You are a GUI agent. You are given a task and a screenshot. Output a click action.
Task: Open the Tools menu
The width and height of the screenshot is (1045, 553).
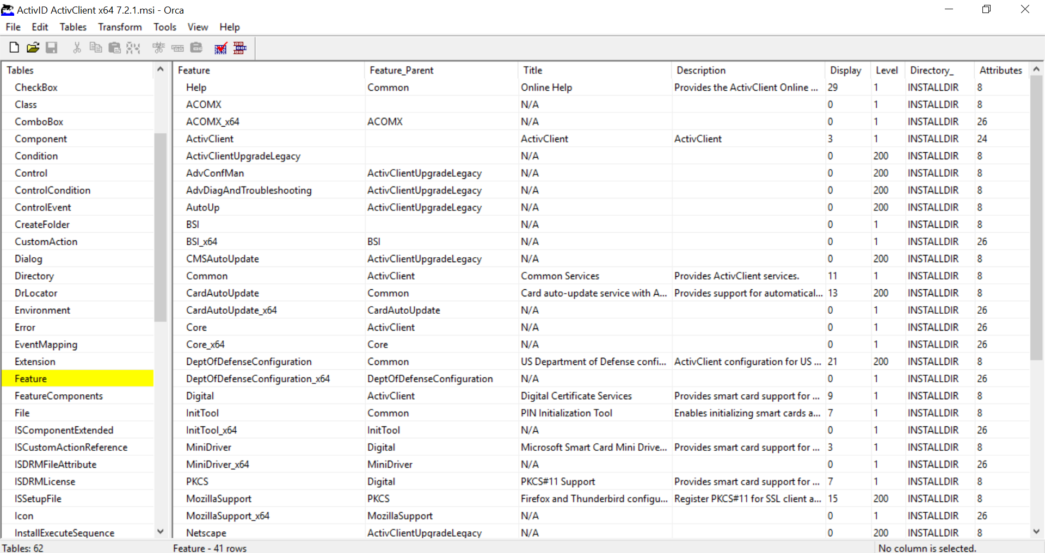pos(164,27)
